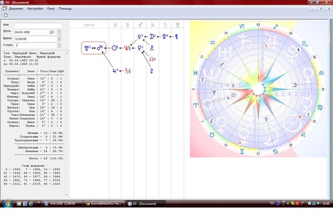Image resolution: width=333 pixels, height=221 pixels.
Task: Click the Sun symbol in the formula diagram
Action: (114, 48)
